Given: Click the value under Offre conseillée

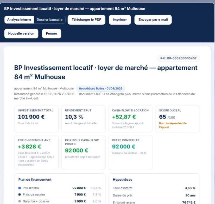Looking at the screenshot, I should (x=124, y=146).
